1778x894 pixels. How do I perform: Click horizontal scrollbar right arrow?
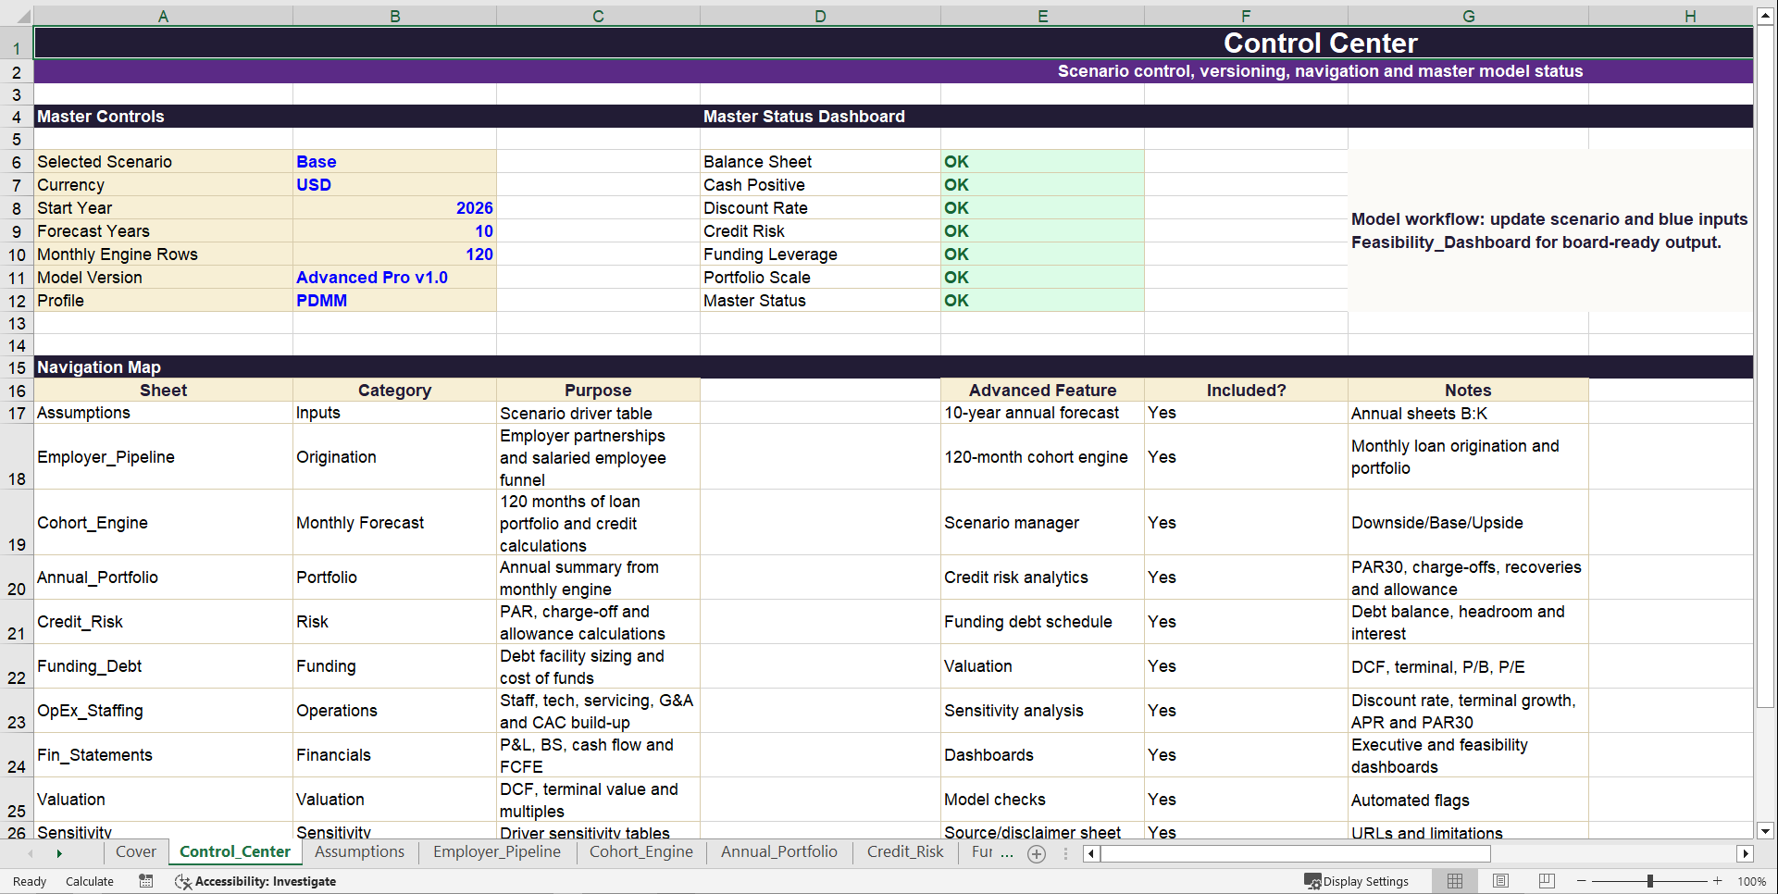(x=1746, y=853)
